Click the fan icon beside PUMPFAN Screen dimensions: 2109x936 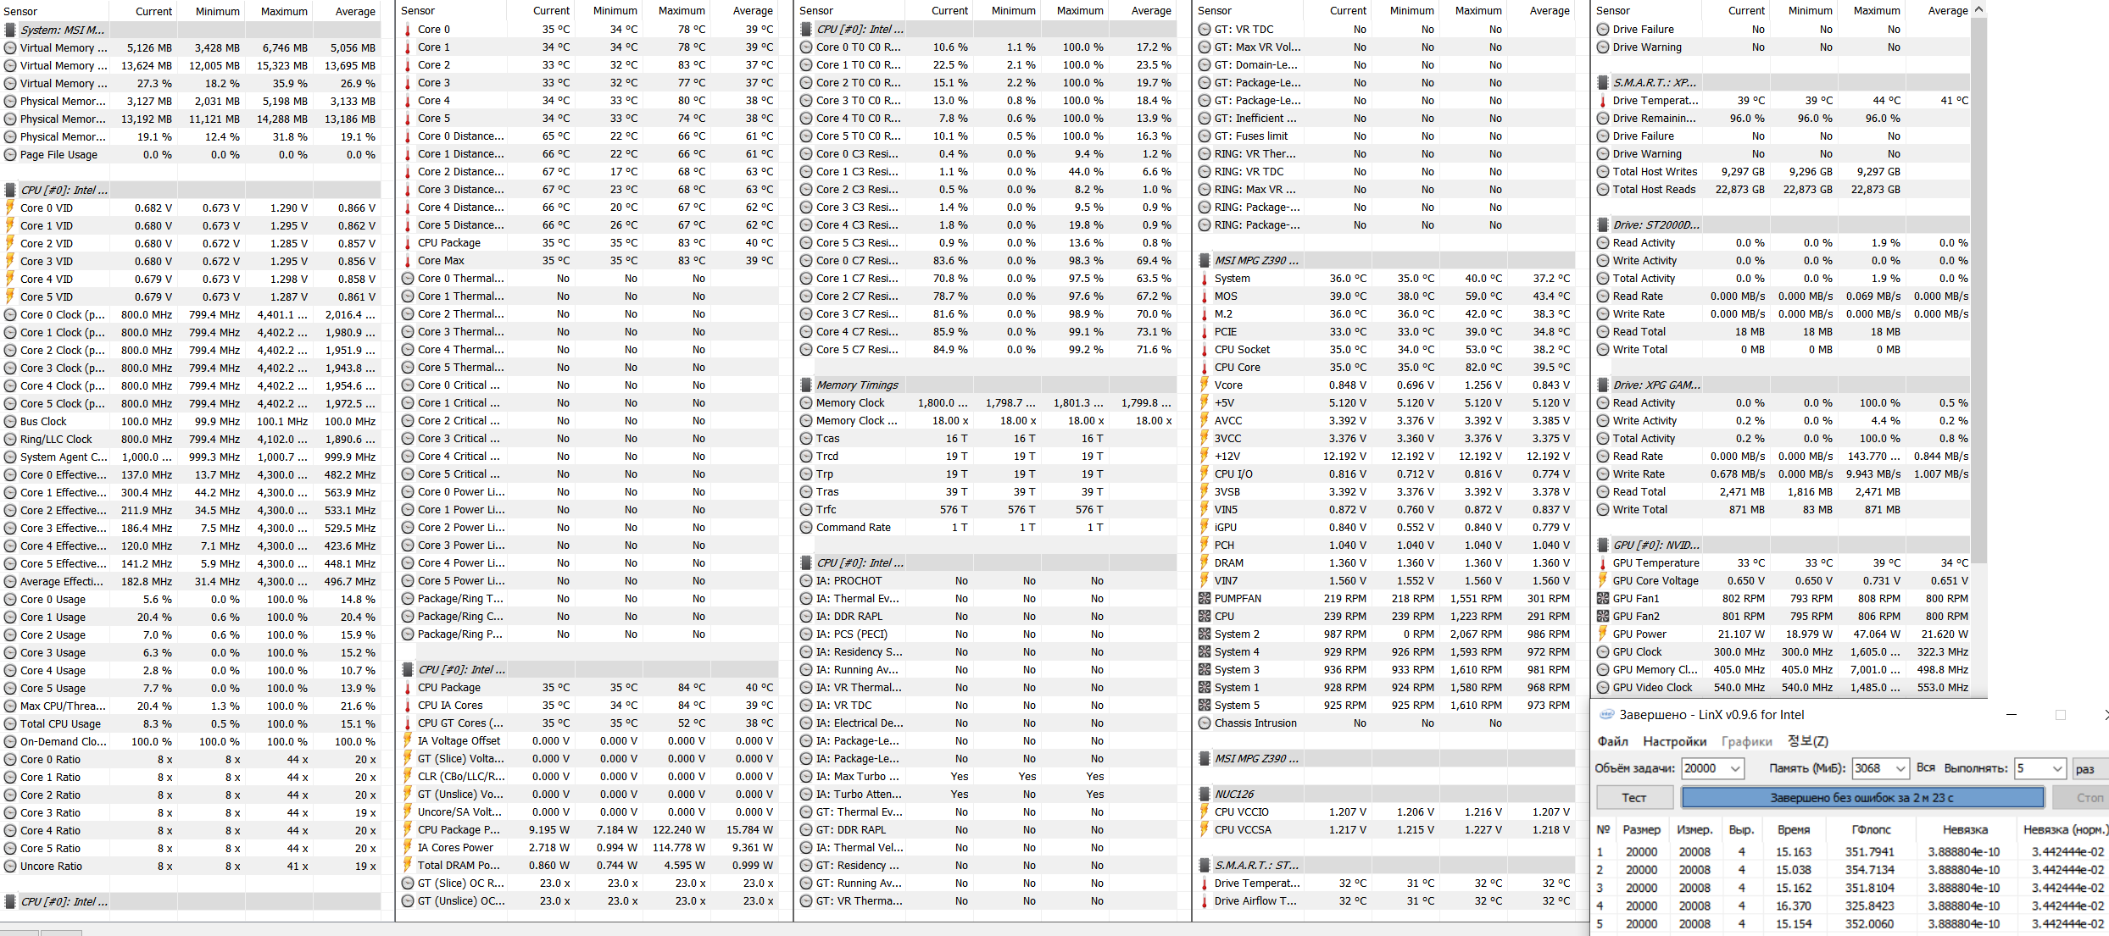(1205, 598)
